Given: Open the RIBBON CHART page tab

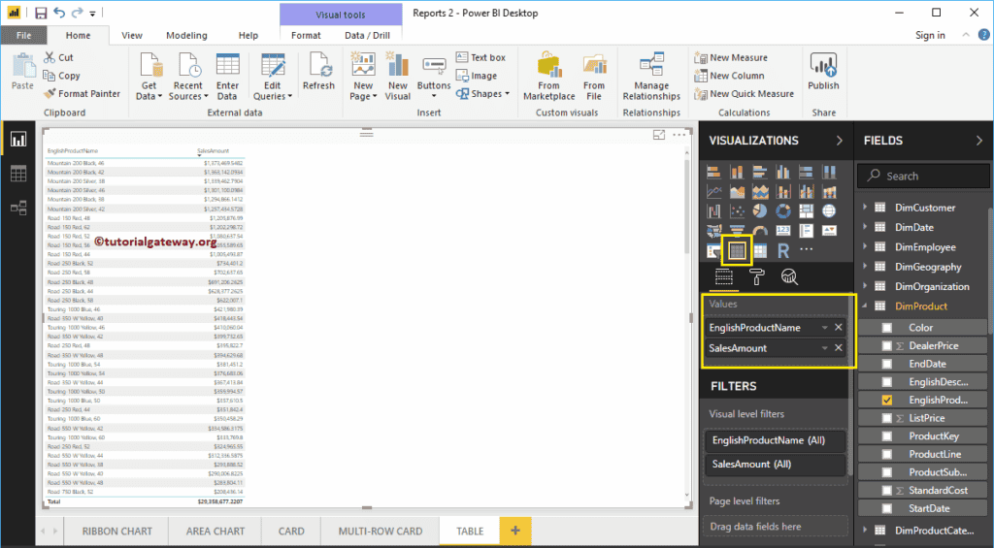Looking at the screenshot, I should point(117,531).
